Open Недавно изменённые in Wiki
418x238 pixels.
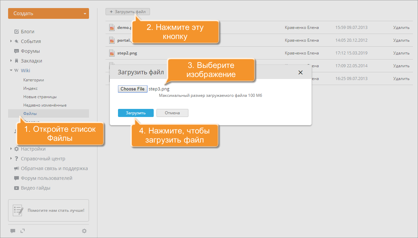click(x=45, y=105)
